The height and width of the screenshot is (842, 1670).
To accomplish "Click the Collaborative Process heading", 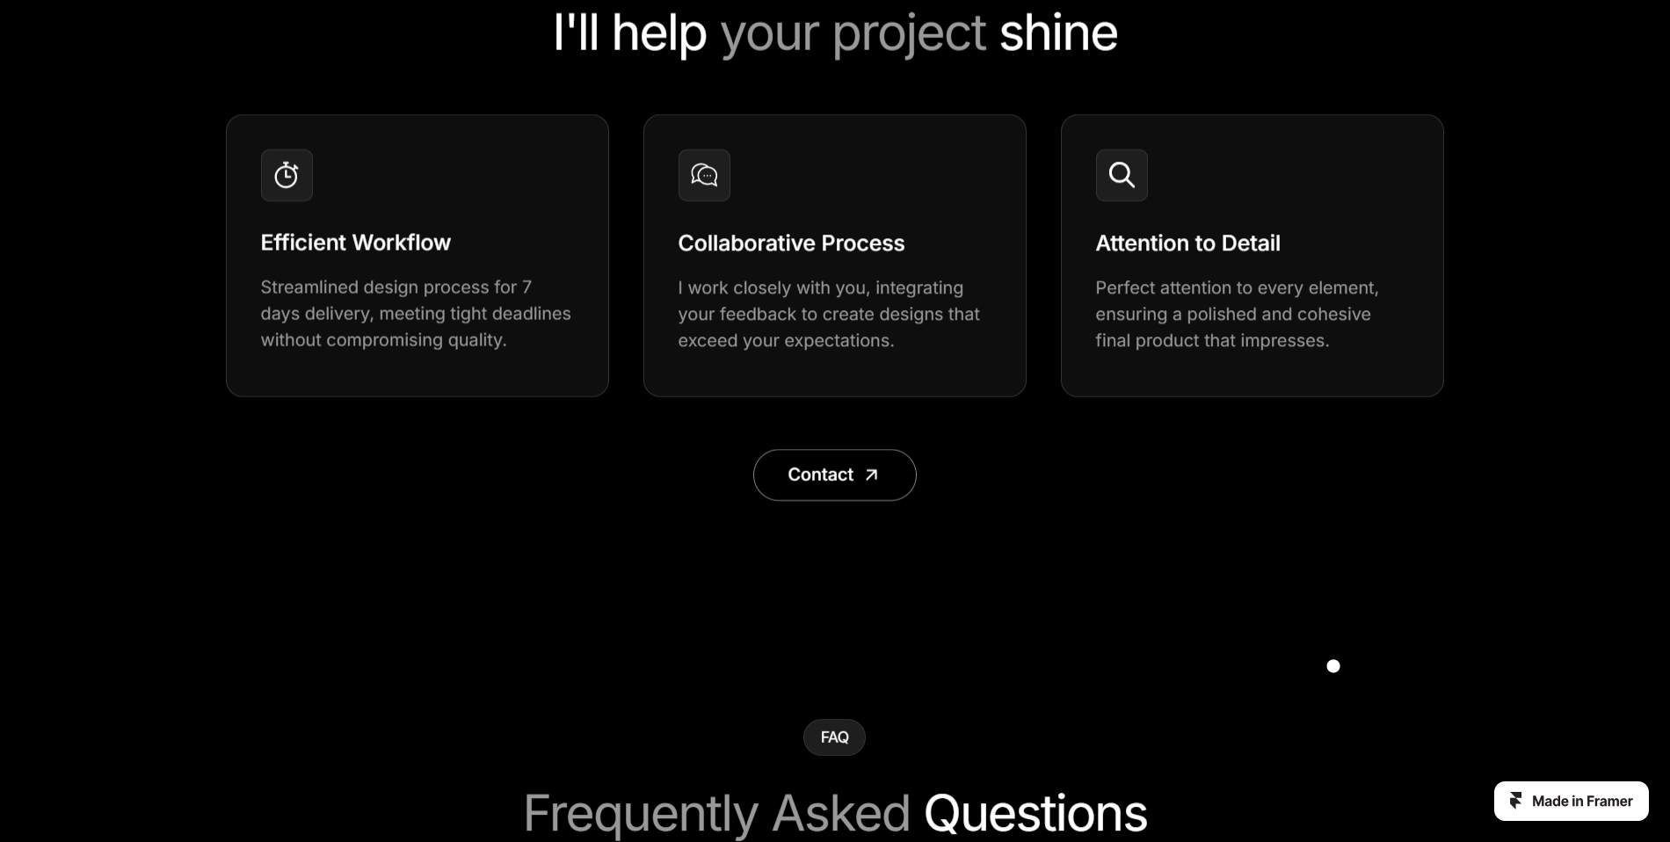I will tap(791, 243).
